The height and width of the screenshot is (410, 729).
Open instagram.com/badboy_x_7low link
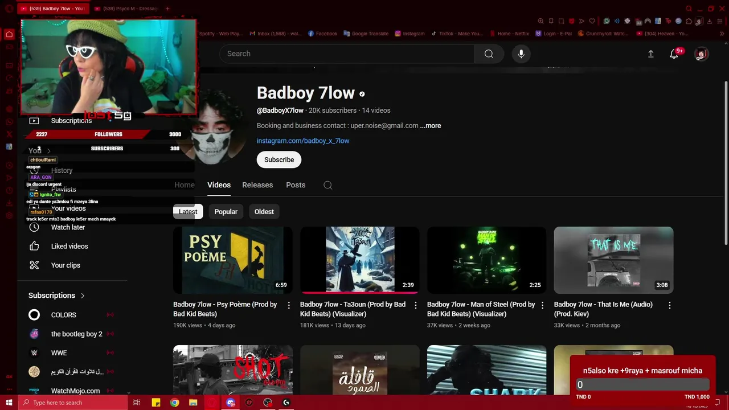point(303,141)
